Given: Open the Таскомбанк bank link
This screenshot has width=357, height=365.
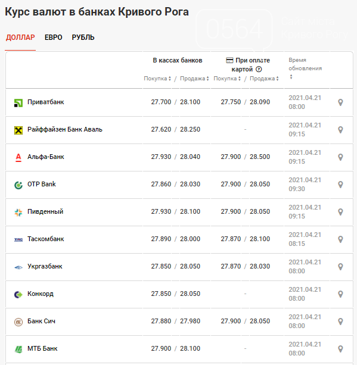Looking at the screenshot, I should coord(46,239).
